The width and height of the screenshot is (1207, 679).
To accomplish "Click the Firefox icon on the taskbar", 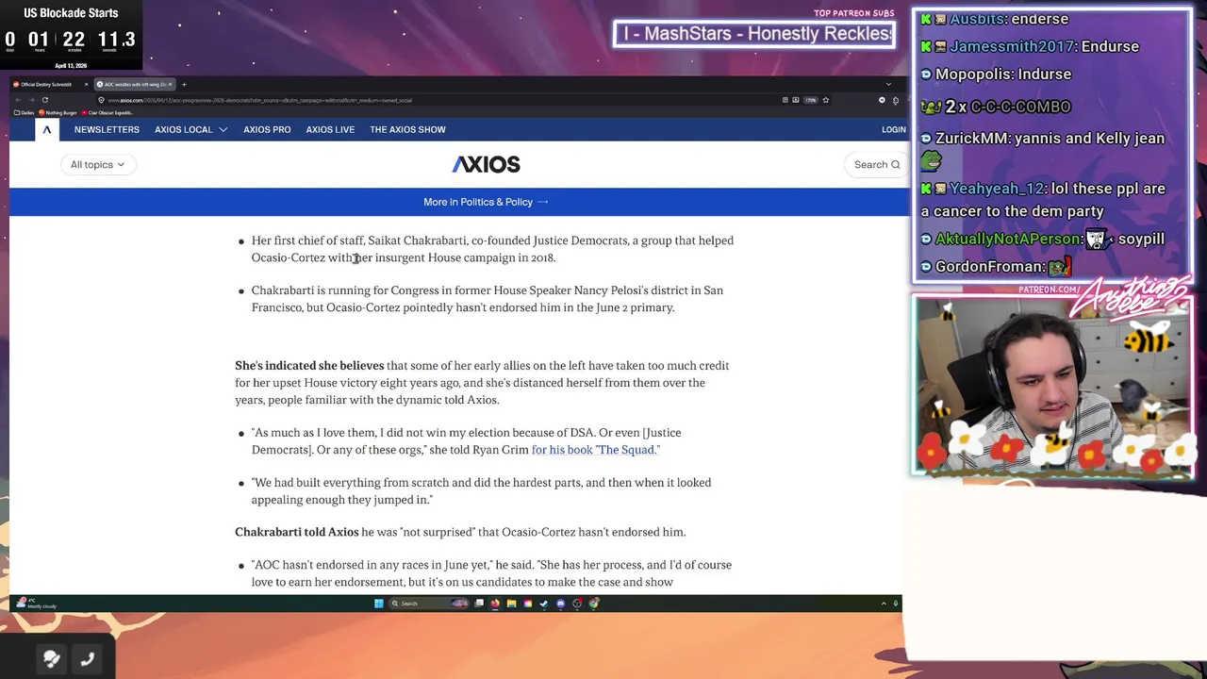I will tap(495, 604).
